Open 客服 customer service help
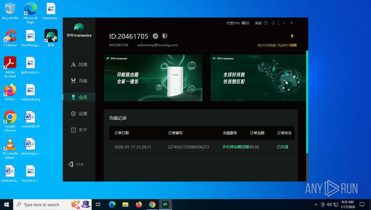The width and height of the screenshot is (371, 210). click(261, 23)
